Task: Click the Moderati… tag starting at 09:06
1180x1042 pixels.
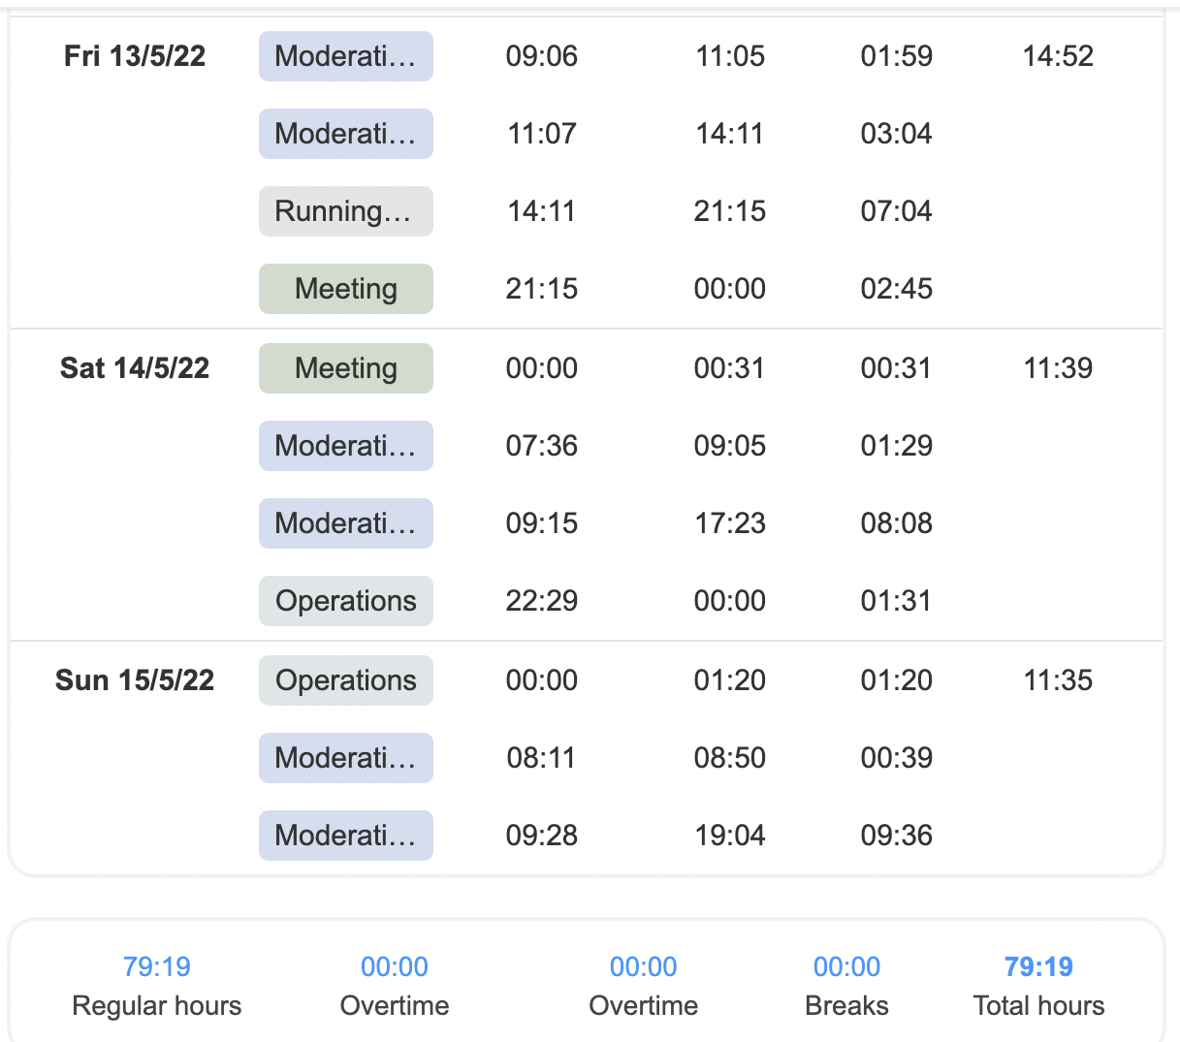Action: point(346,56)
